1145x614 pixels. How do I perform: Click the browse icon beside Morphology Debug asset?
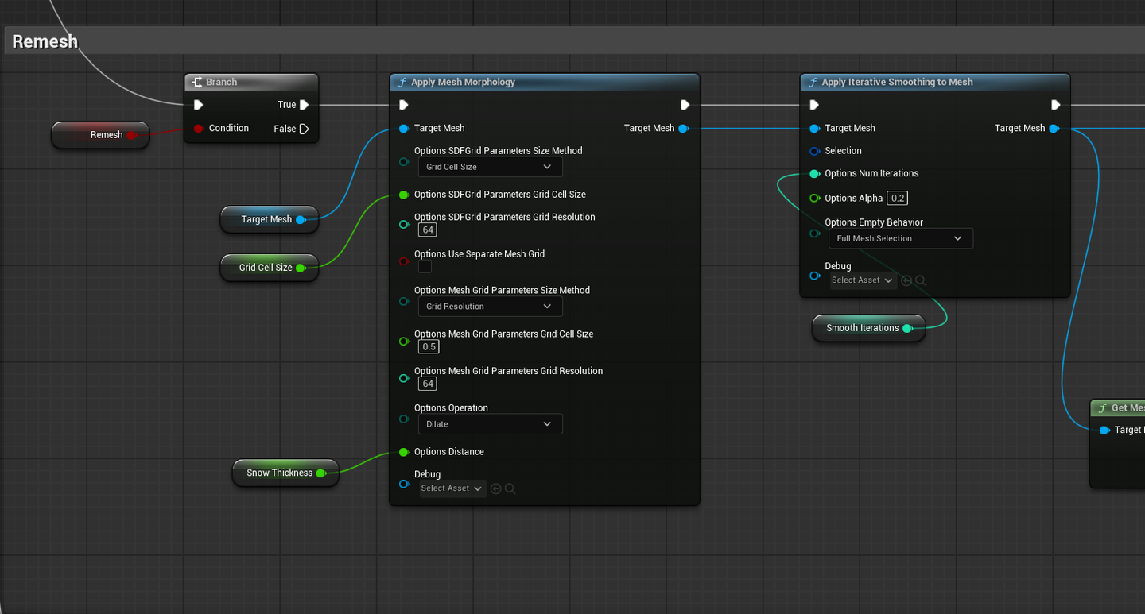(x=510, y=489)
